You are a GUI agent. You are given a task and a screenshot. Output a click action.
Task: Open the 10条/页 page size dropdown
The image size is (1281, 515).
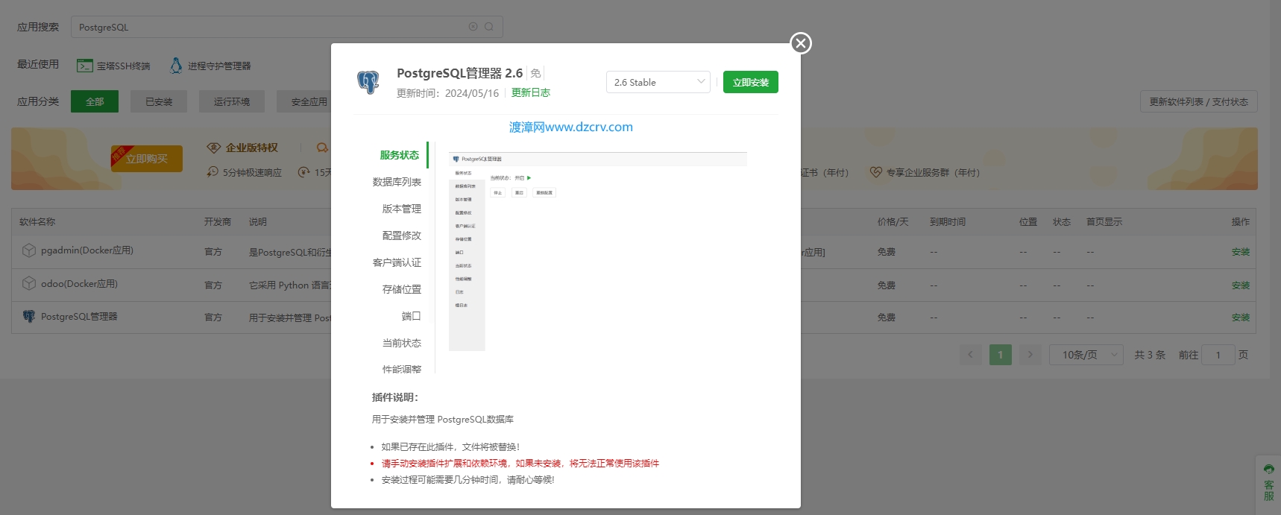click(x=1086, y=355)
